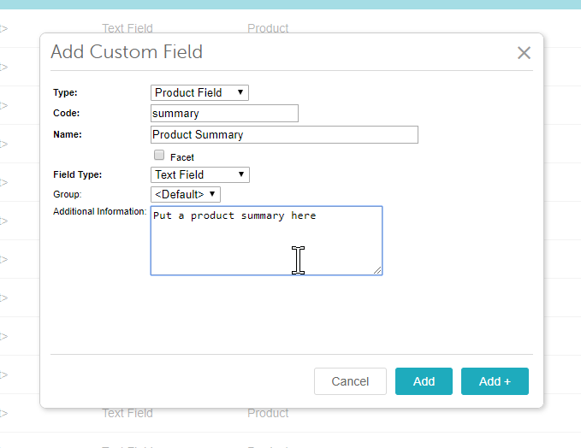Click the 'Add Custom Field' dialog title
The height and width of the screenshot is (448, 581).
[x=127, y=51]
